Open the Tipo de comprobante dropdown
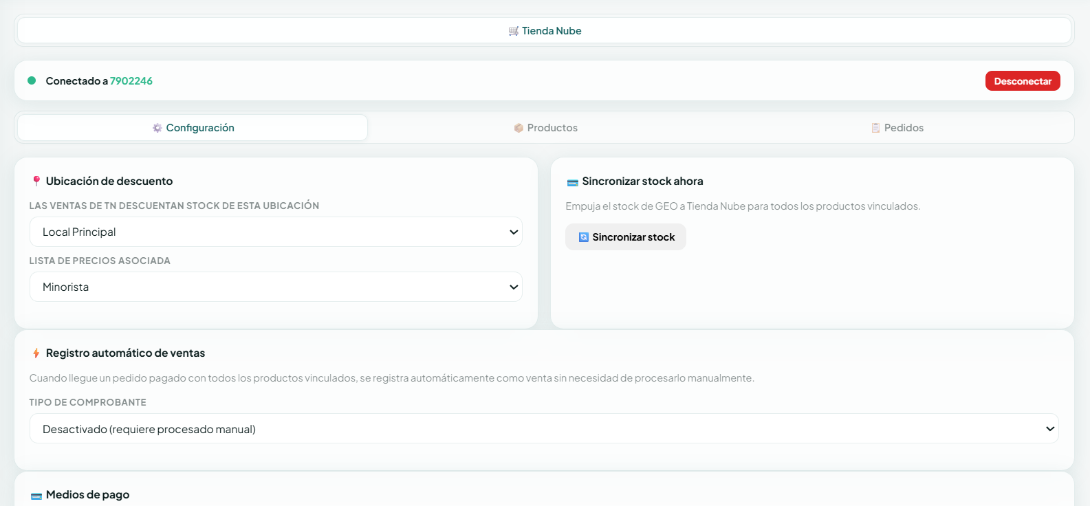The height and width of the screenshot is (506, 1090). coord(544,429)
